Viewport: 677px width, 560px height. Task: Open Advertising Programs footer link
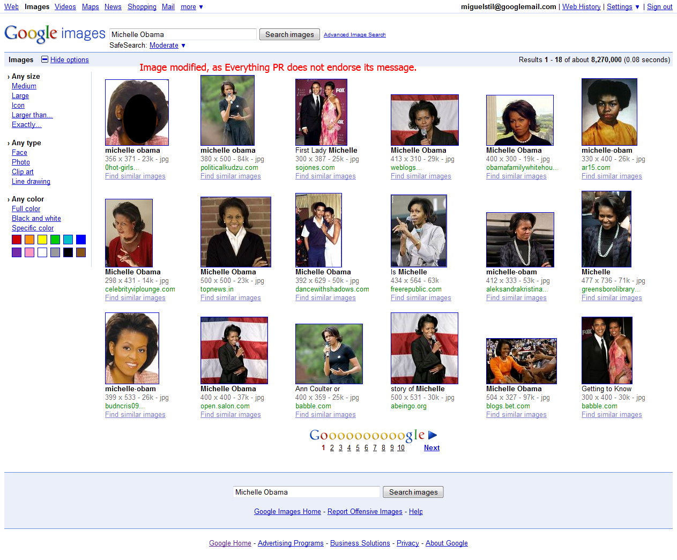tap(291, 543)
